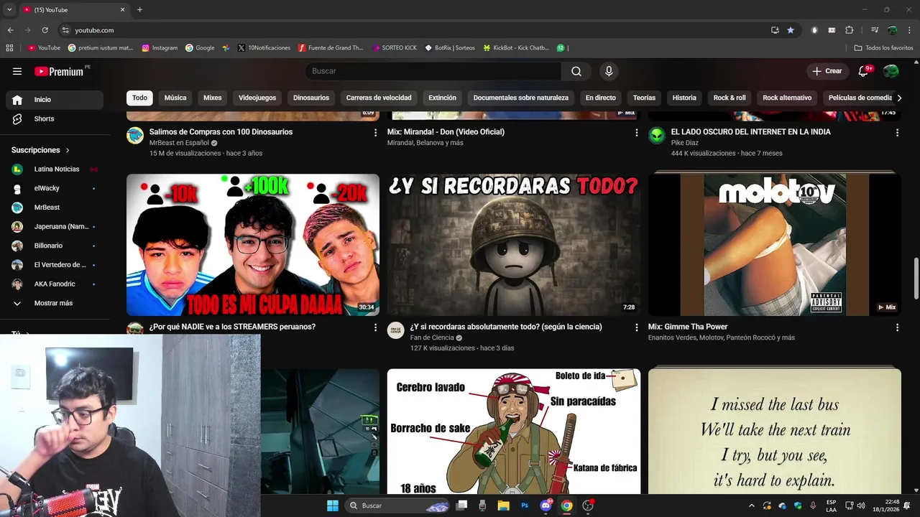Select the 'Música' category chip
Screen dimensions: 920x517
click(175, 98)
